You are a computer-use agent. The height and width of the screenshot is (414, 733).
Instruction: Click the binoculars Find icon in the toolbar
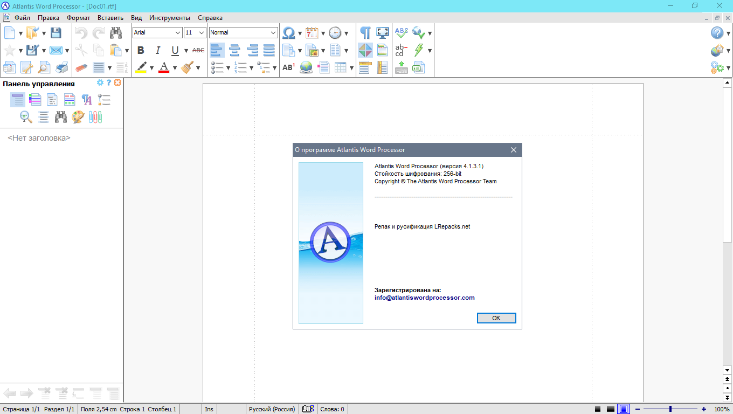[116, 33]
